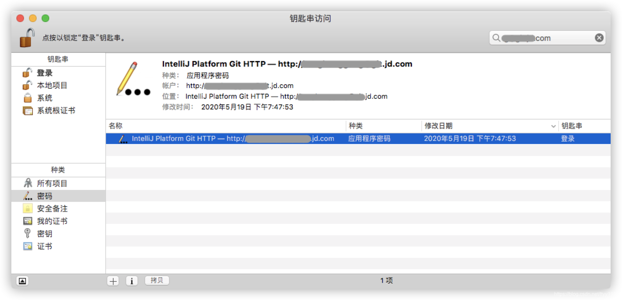Click the pencil icon beside 密码

coord(27,196)
